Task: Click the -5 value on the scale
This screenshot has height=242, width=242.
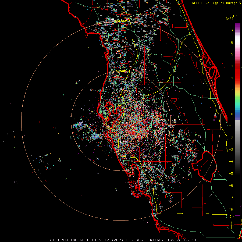Action: (231, 174)
